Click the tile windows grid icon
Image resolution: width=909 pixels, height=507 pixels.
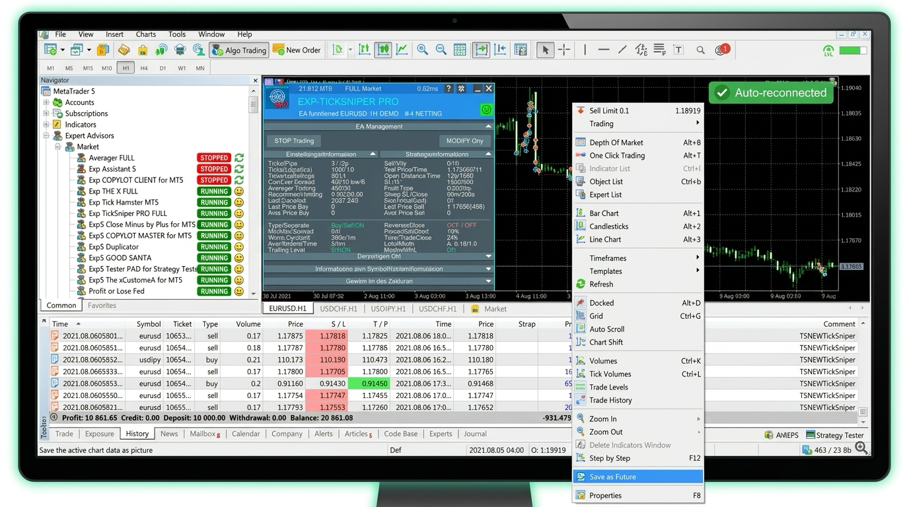click(x=460, y=50)
